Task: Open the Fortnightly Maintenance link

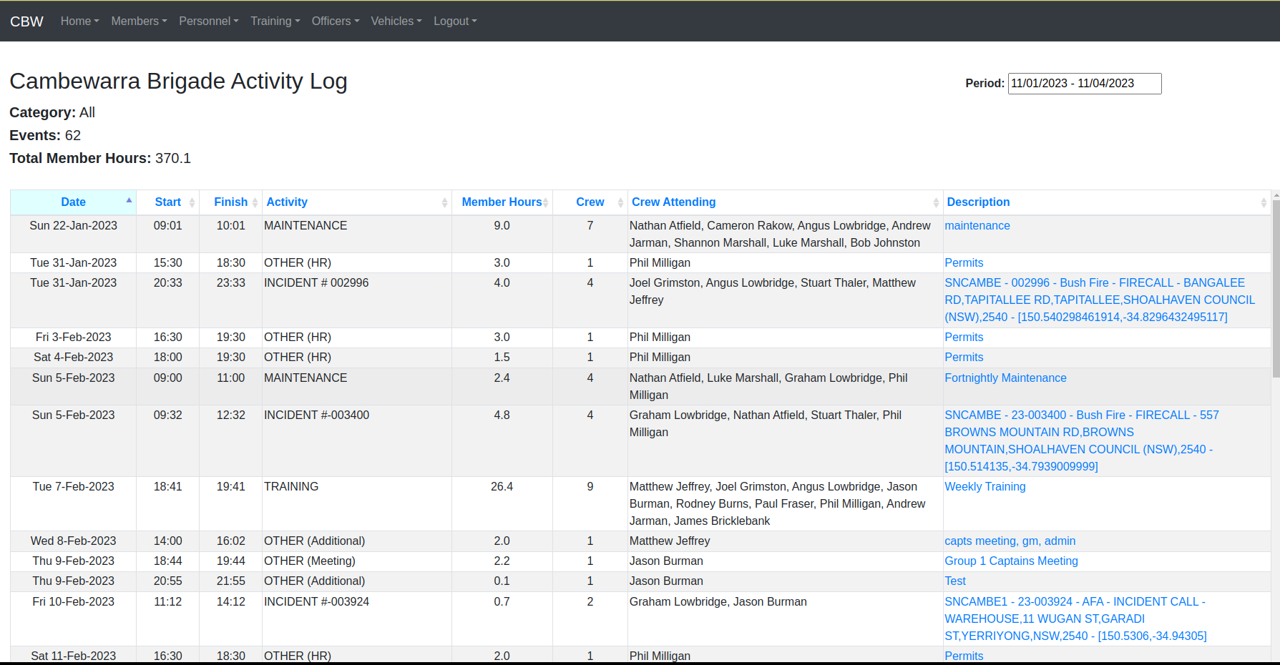Action: [1005, 378]
